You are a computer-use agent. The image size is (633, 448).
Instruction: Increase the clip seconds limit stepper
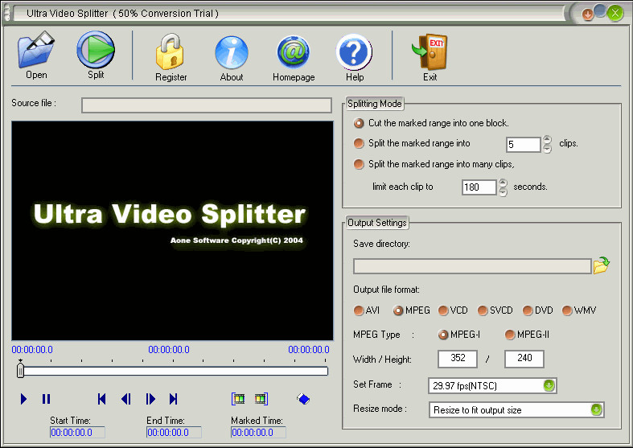click(503, 183)
